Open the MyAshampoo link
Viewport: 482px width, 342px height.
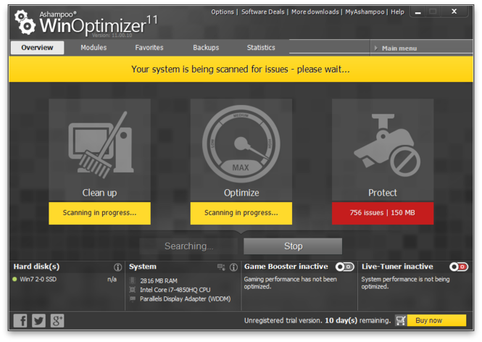pyautogui.click(x=365, y=12)
